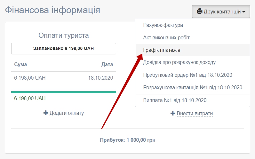Open Графік платежів from the dropdown
255x159 pixels.
click(x=162, y=50)
